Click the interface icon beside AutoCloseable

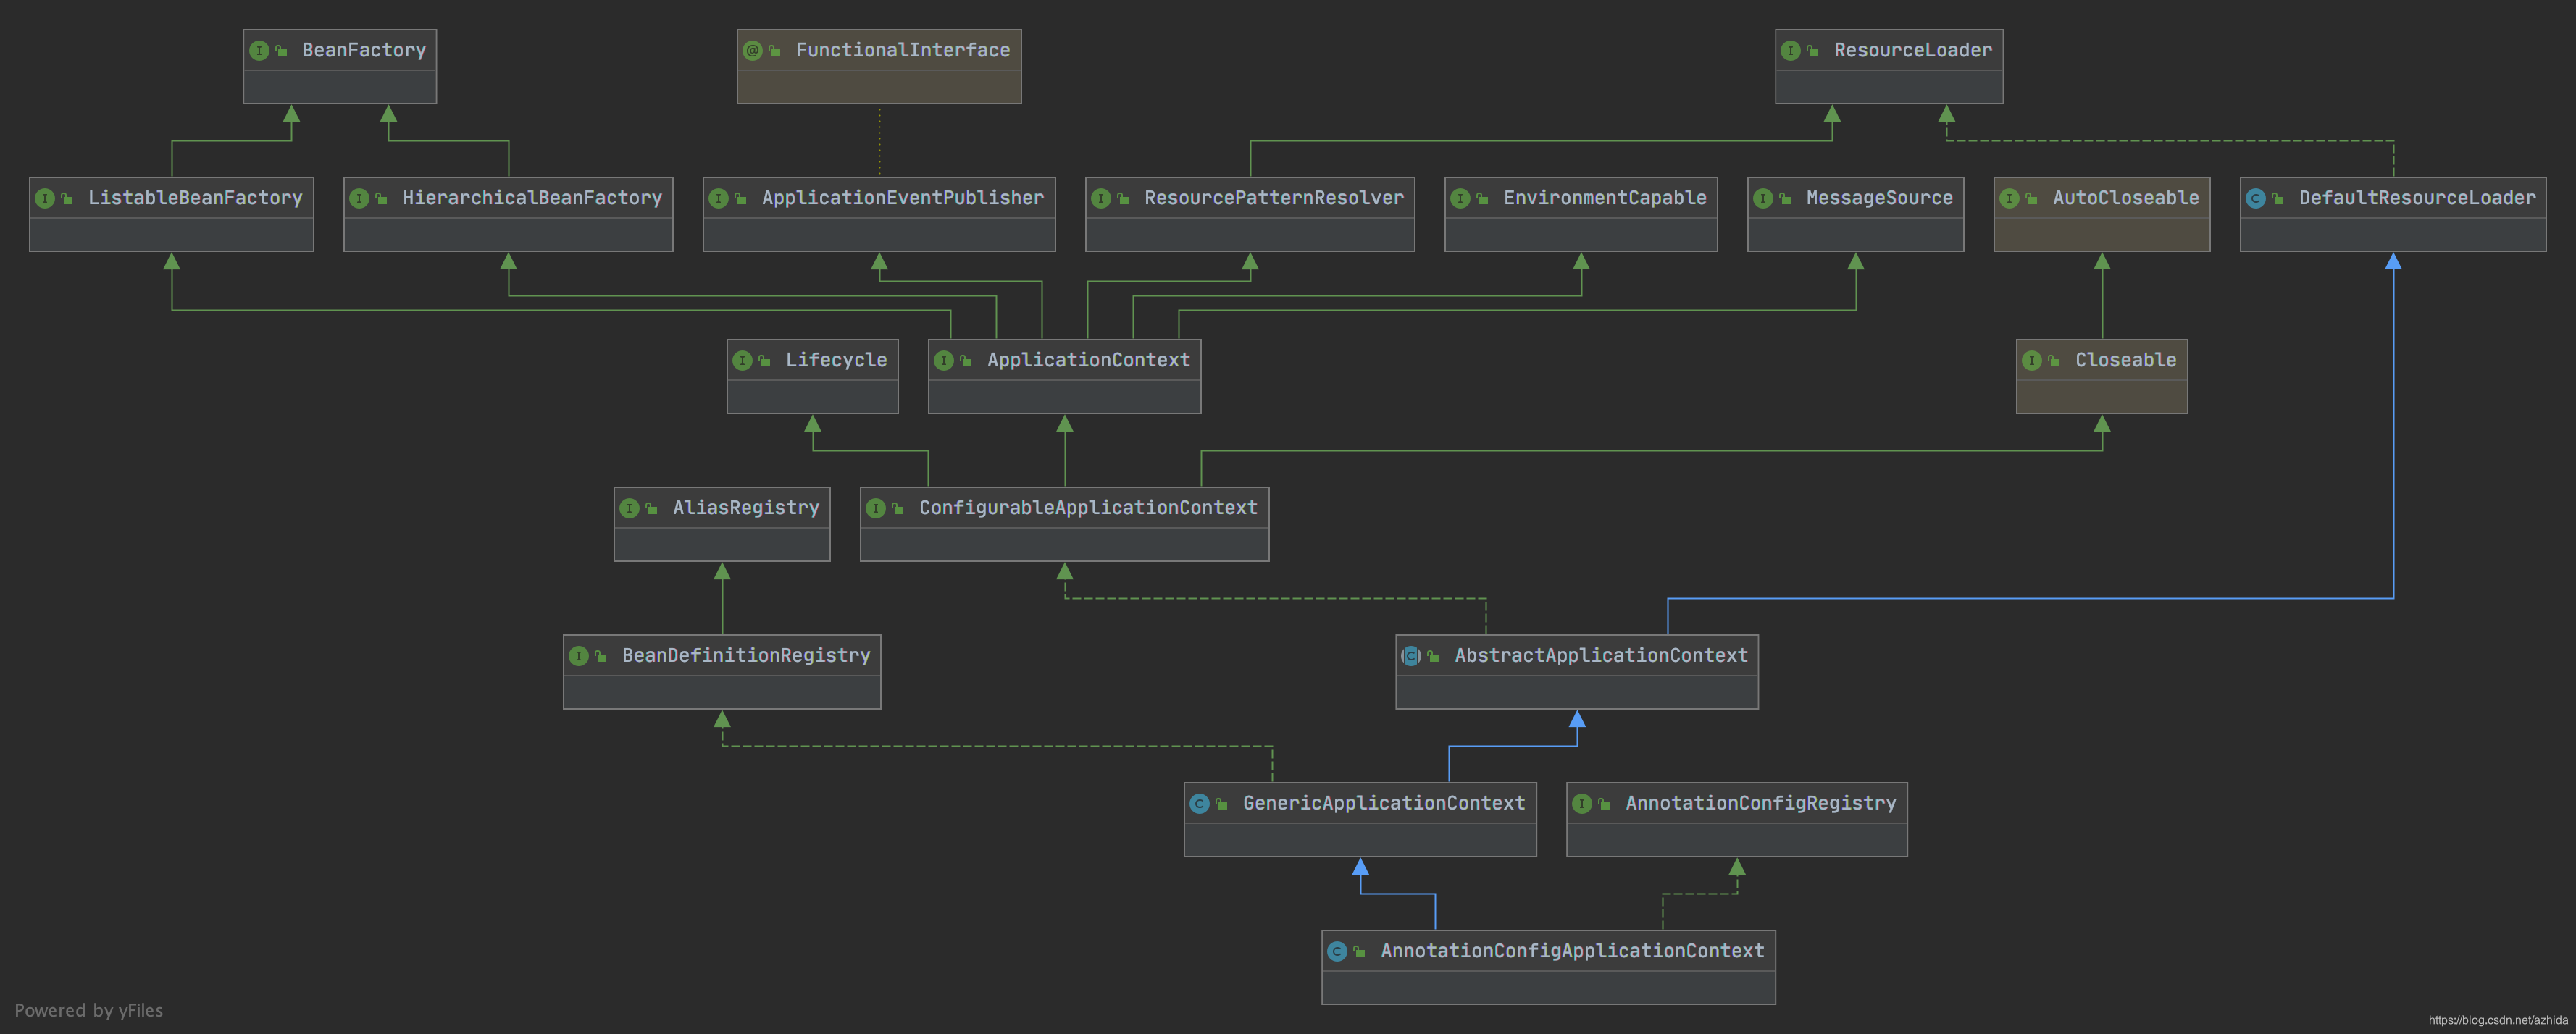[2010, 198]
